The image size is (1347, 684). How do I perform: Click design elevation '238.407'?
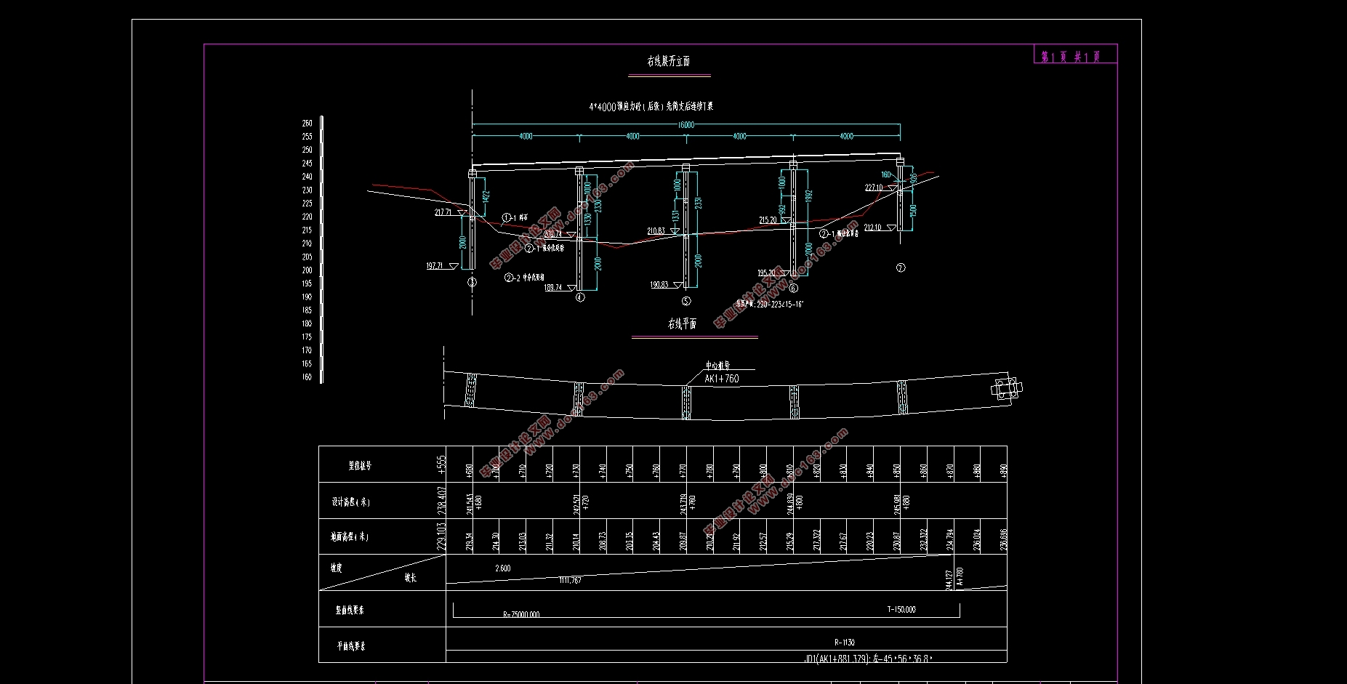(x=441, y=501)
